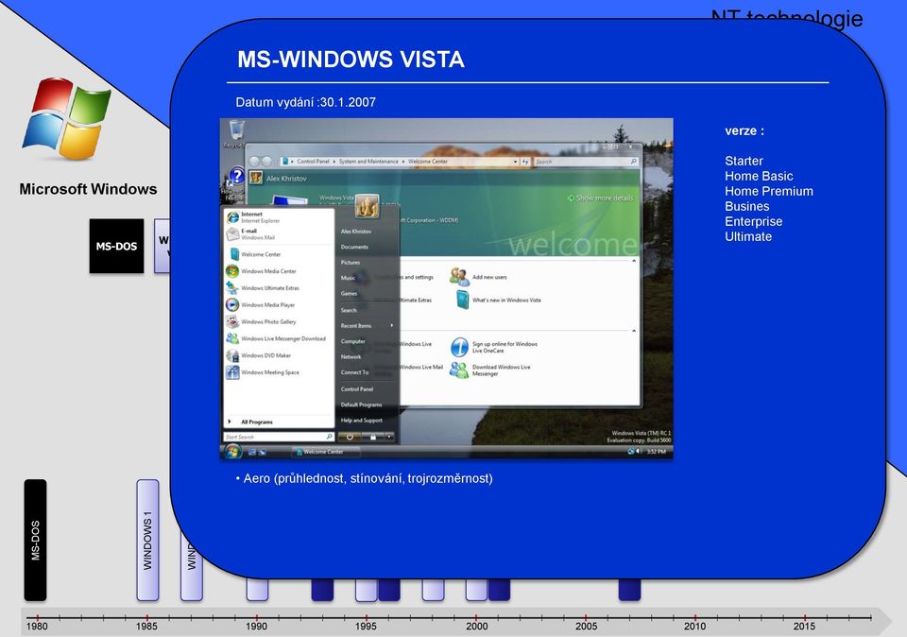The width and height of the screenshot is (907, 637).
Task: Click the blue question mark desktop icon
Action: pos(236,175)
